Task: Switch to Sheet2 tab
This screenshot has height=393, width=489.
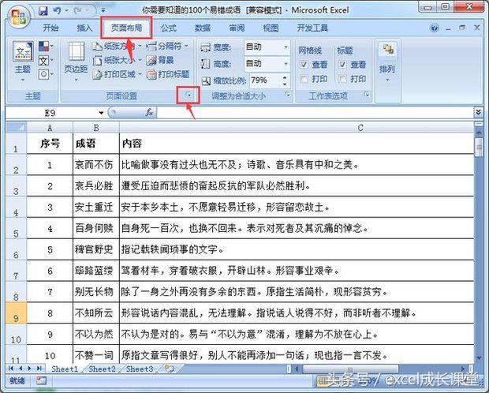Action: tap(103, 369)
